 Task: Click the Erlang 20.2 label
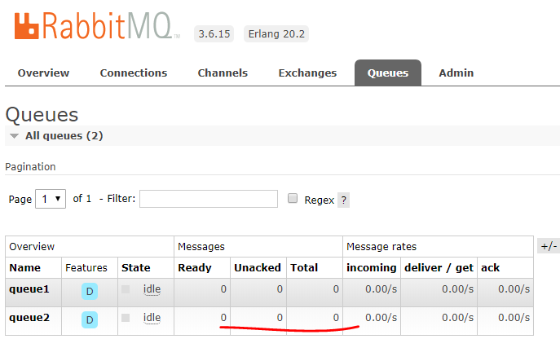click(x=276, y=34)
